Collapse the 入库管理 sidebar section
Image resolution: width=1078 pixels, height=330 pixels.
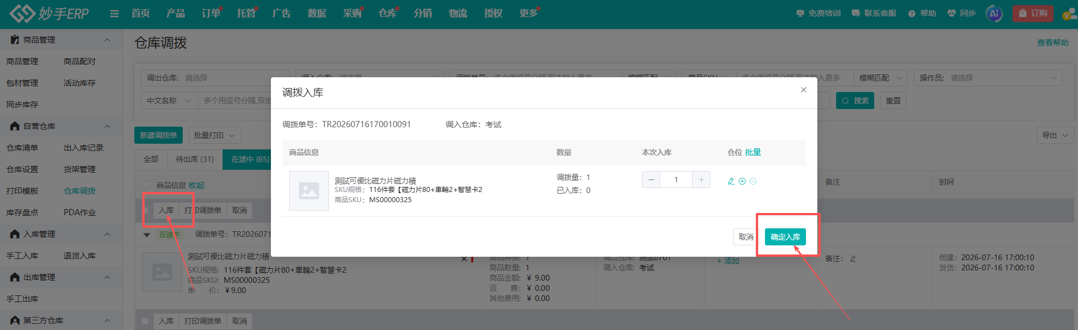click(x=107, y=234)
